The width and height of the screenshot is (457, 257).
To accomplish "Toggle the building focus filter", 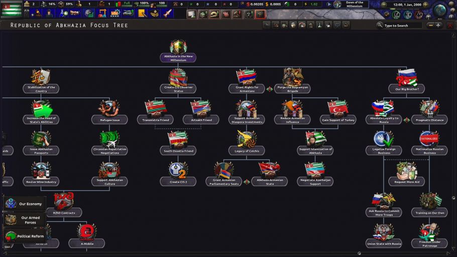I will (x=311, y=26).
